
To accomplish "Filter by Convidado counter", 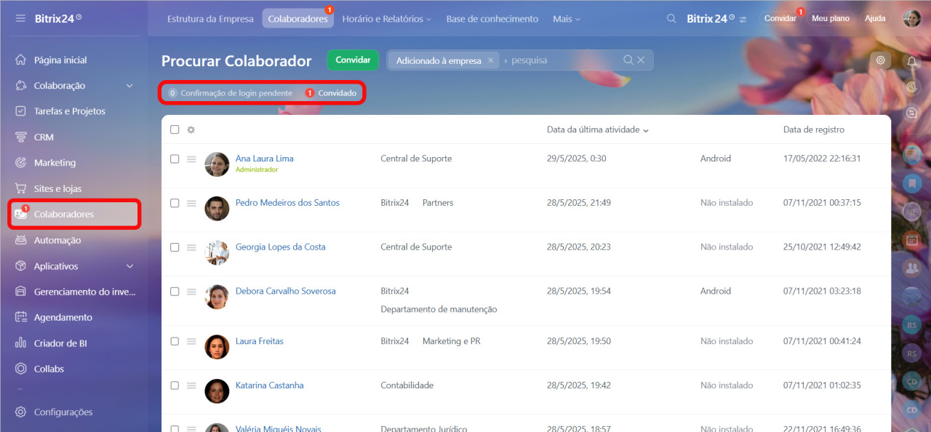I will (331, 93).
